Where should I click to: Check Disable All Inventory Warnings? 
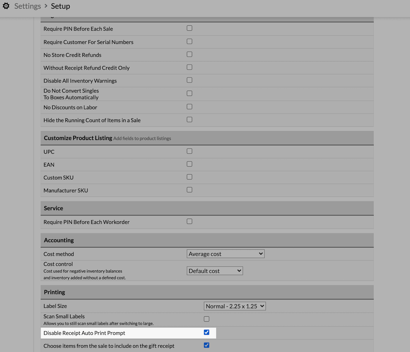[189, 80]
